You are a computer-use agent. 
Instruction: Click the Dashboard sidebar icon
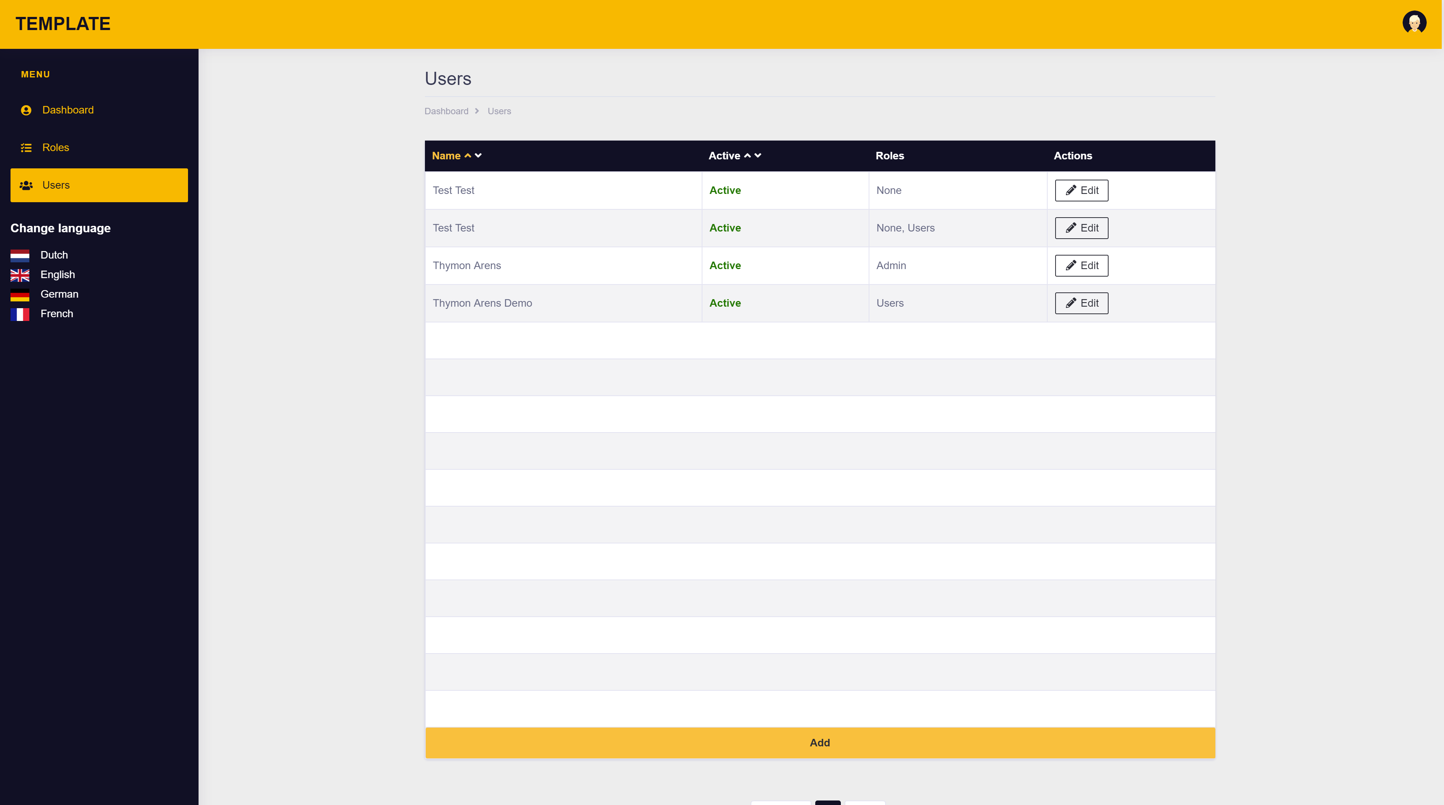pos(26,110)
